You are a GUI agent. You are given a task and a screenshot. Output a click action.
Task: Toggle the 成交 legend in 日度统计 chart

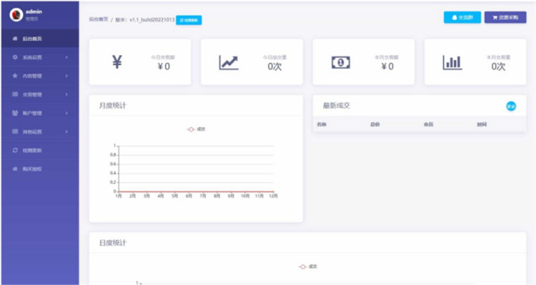pyautogui.click(x=308, y=266)
